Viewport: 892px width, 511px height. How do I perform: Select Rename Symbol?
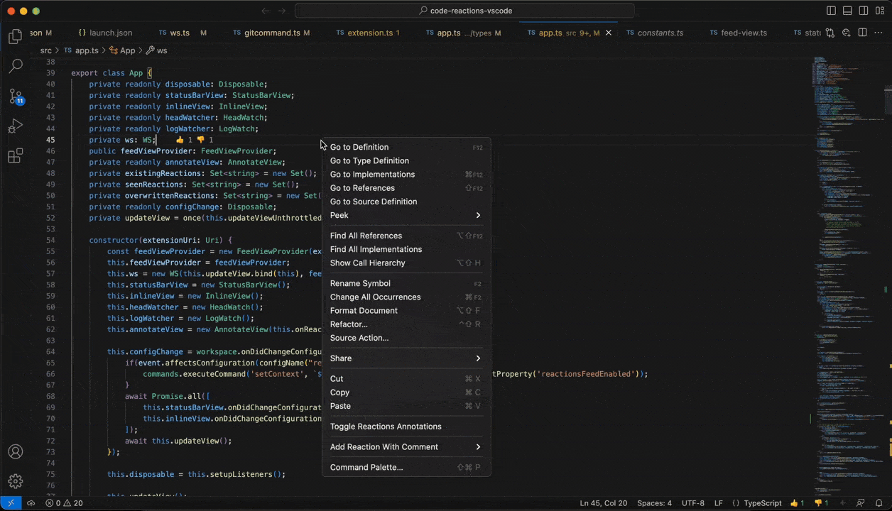click(x=406, y=283)
